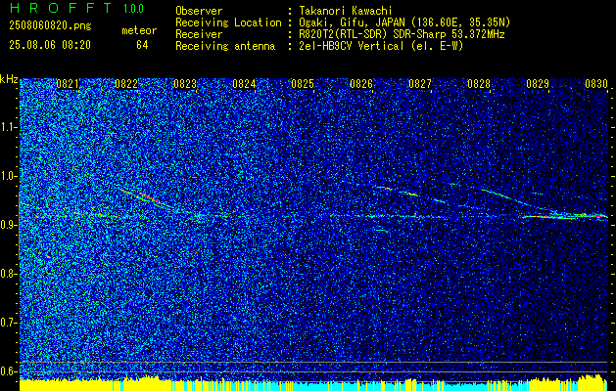The width and height of the screenshot is (616, 391).
Task: Click the red meteor echo near 0822
Action: coord(149,197)
